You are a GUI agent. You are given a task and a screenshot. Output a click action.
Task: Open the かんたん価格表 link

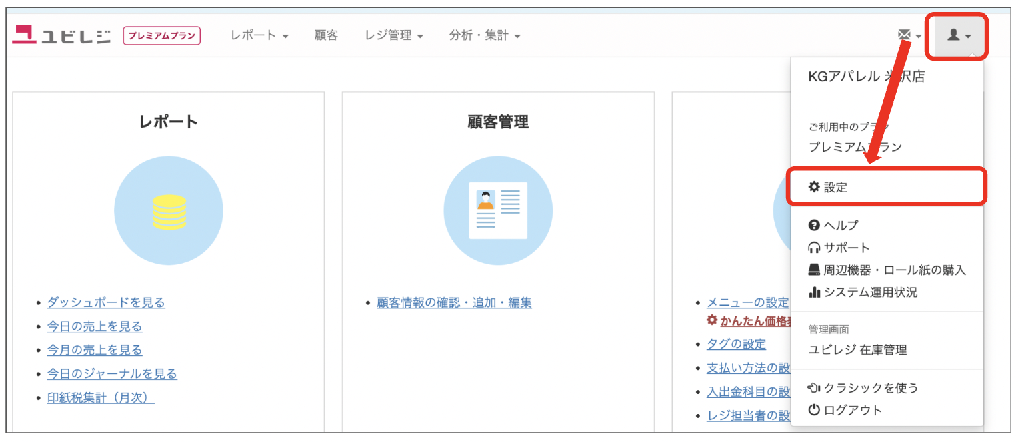[755, 321]
